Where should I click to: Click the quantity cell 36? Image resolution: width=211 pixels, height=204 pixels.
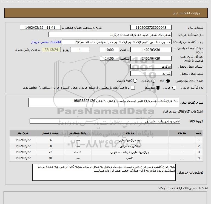[x=50, y=140]
